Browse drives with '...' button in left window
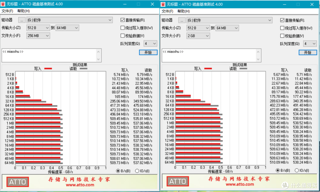 (x=22, y=20)
